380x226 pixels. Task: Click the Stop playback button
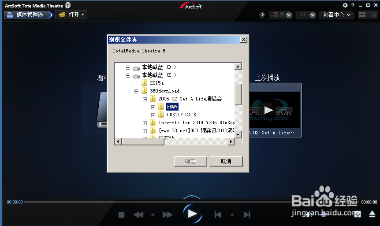pyautogui.click(x=121, y=215)
